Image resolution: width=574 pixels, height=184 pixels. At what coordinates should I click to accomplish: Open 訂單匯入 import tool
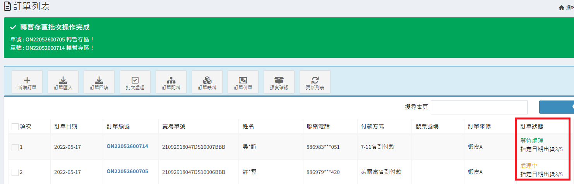63,82
